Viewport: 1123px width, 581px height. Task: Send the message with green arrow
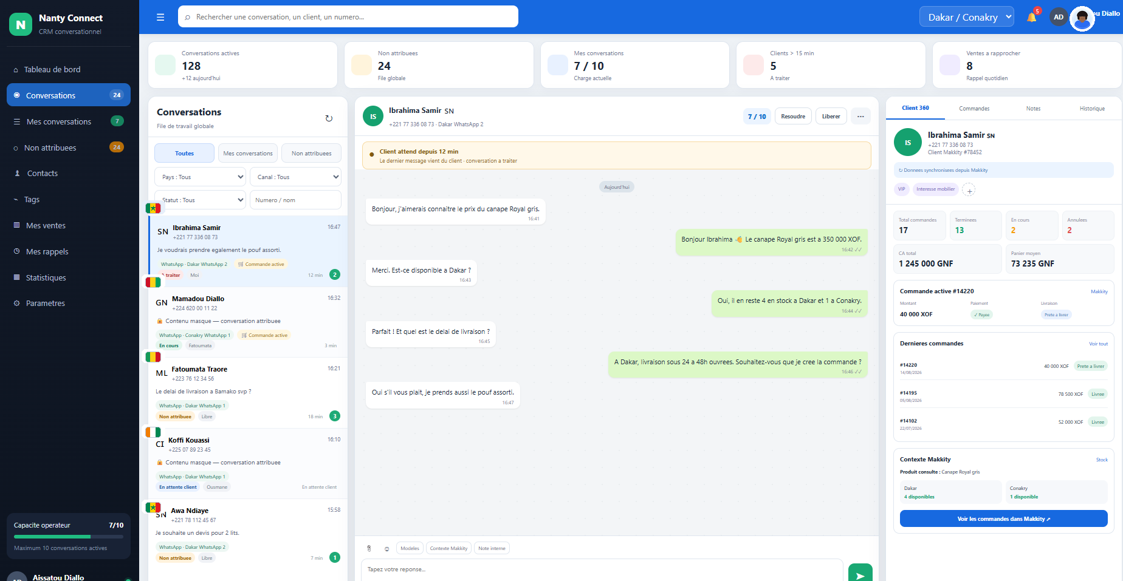point(860,574)
